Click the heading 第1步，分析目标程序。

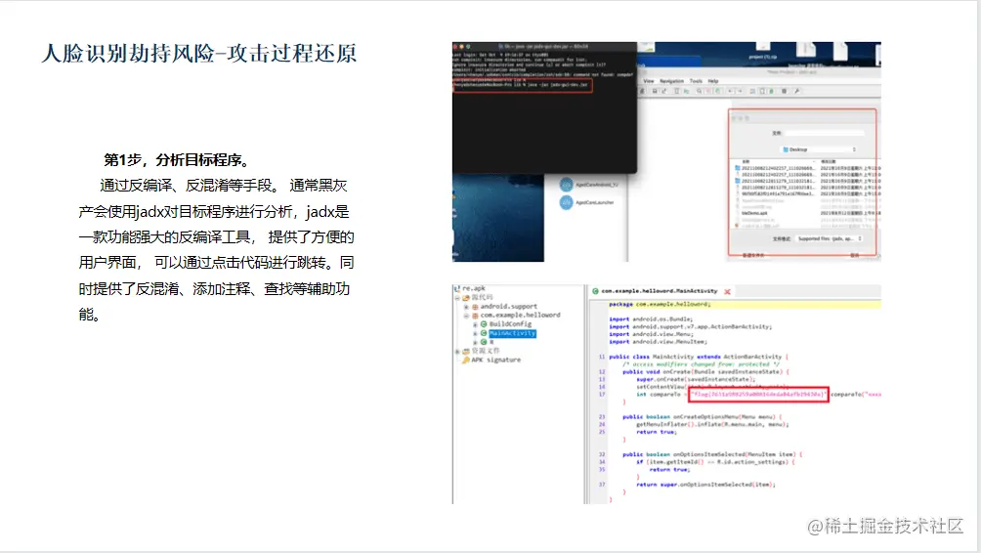pyautogui.click(x=178, y=160)
